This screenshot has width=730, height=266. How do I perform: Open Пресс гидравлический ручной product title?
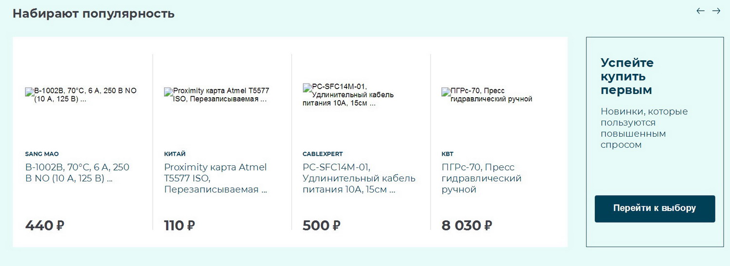[x=481, y=178]
